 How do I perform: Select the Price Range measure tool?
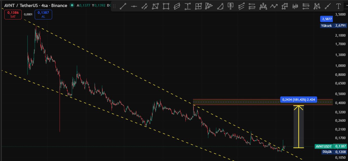188,6
